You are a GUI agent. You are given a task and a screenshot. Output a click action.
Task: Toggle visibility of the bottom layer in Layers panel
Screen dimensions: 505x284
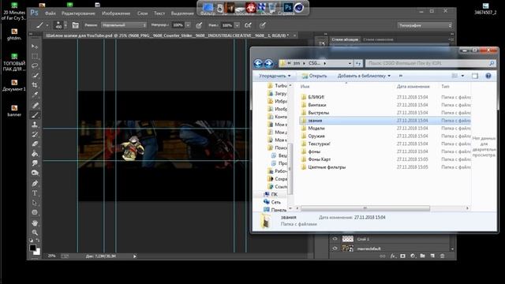pos(335,248)
